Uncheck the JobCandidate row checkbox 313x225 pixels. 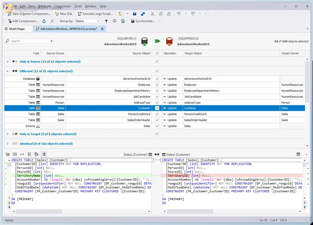(157, 97)
